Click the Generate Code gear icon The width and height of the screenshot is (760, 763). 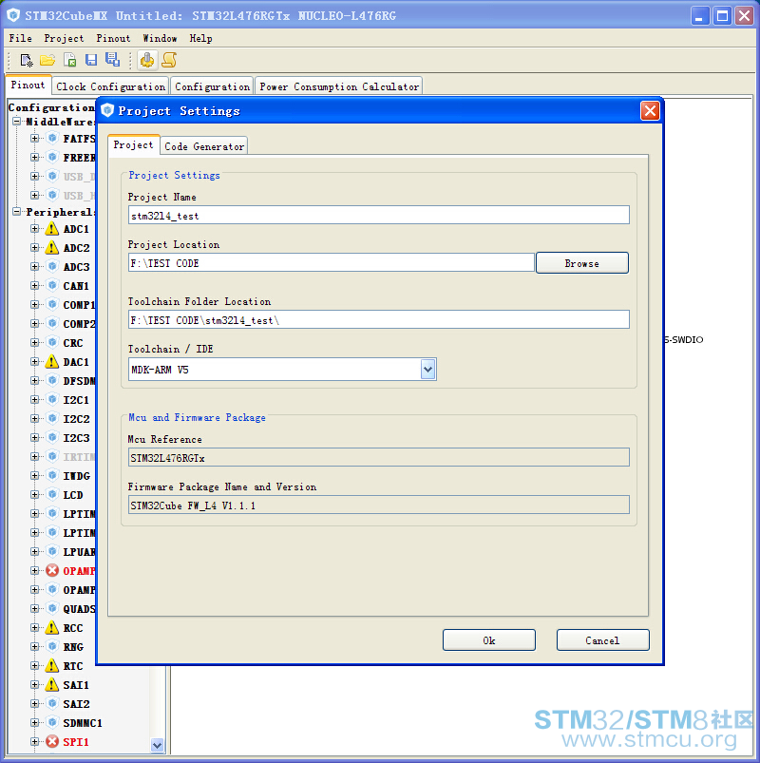point(147,60)
